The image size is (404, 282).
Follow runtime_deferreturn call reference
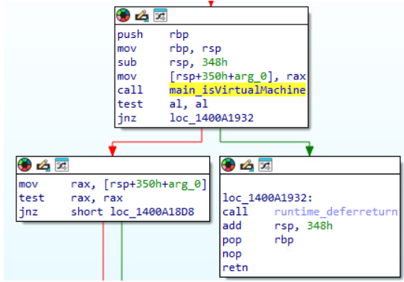coord(336,211)
